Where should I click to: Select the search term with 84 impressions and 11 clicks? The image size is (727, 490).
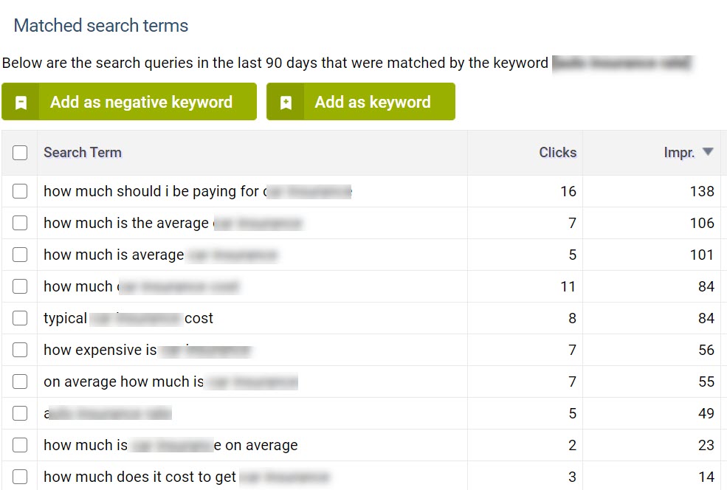click(x=20, y=286)
